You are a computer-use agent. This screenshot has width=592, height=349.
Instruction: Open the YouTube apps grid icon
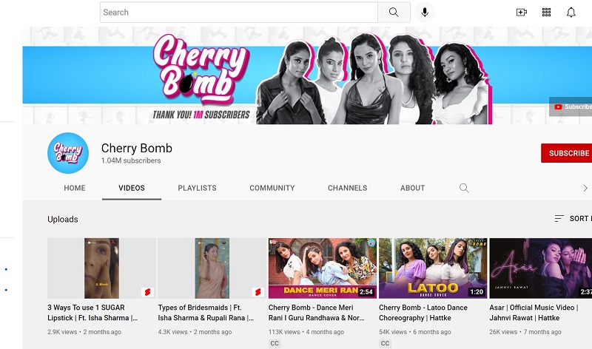[x=546, y=12]
